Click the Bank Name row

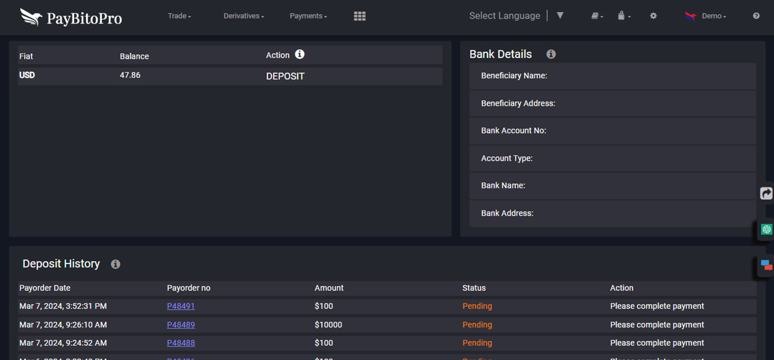tap(612, 186)
